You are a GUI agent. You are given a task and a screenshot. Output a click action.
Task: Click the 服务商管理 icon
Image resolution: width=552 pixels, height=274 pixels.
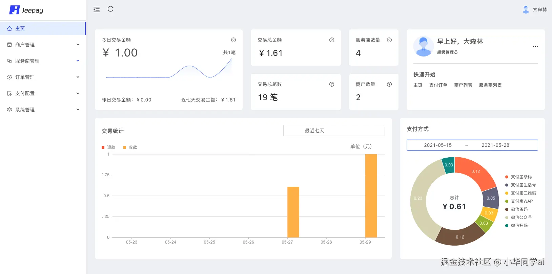coord(9,61)
